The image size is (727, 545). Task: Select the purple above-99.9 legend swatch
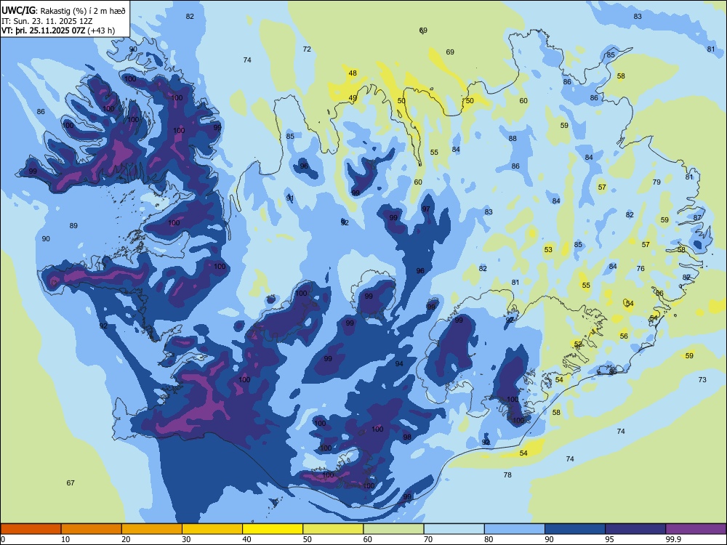coord(696,529)
